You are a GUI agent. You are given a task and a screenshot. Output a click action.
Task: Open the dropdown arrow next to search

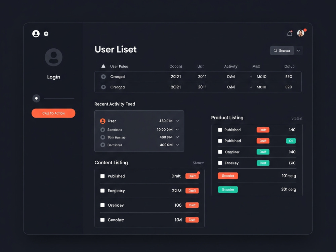pos(298,51)
